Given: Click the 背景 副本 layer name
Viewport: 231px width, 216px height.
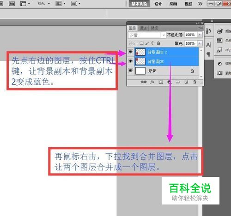Looking at the screenshot, I should (156, 62).
